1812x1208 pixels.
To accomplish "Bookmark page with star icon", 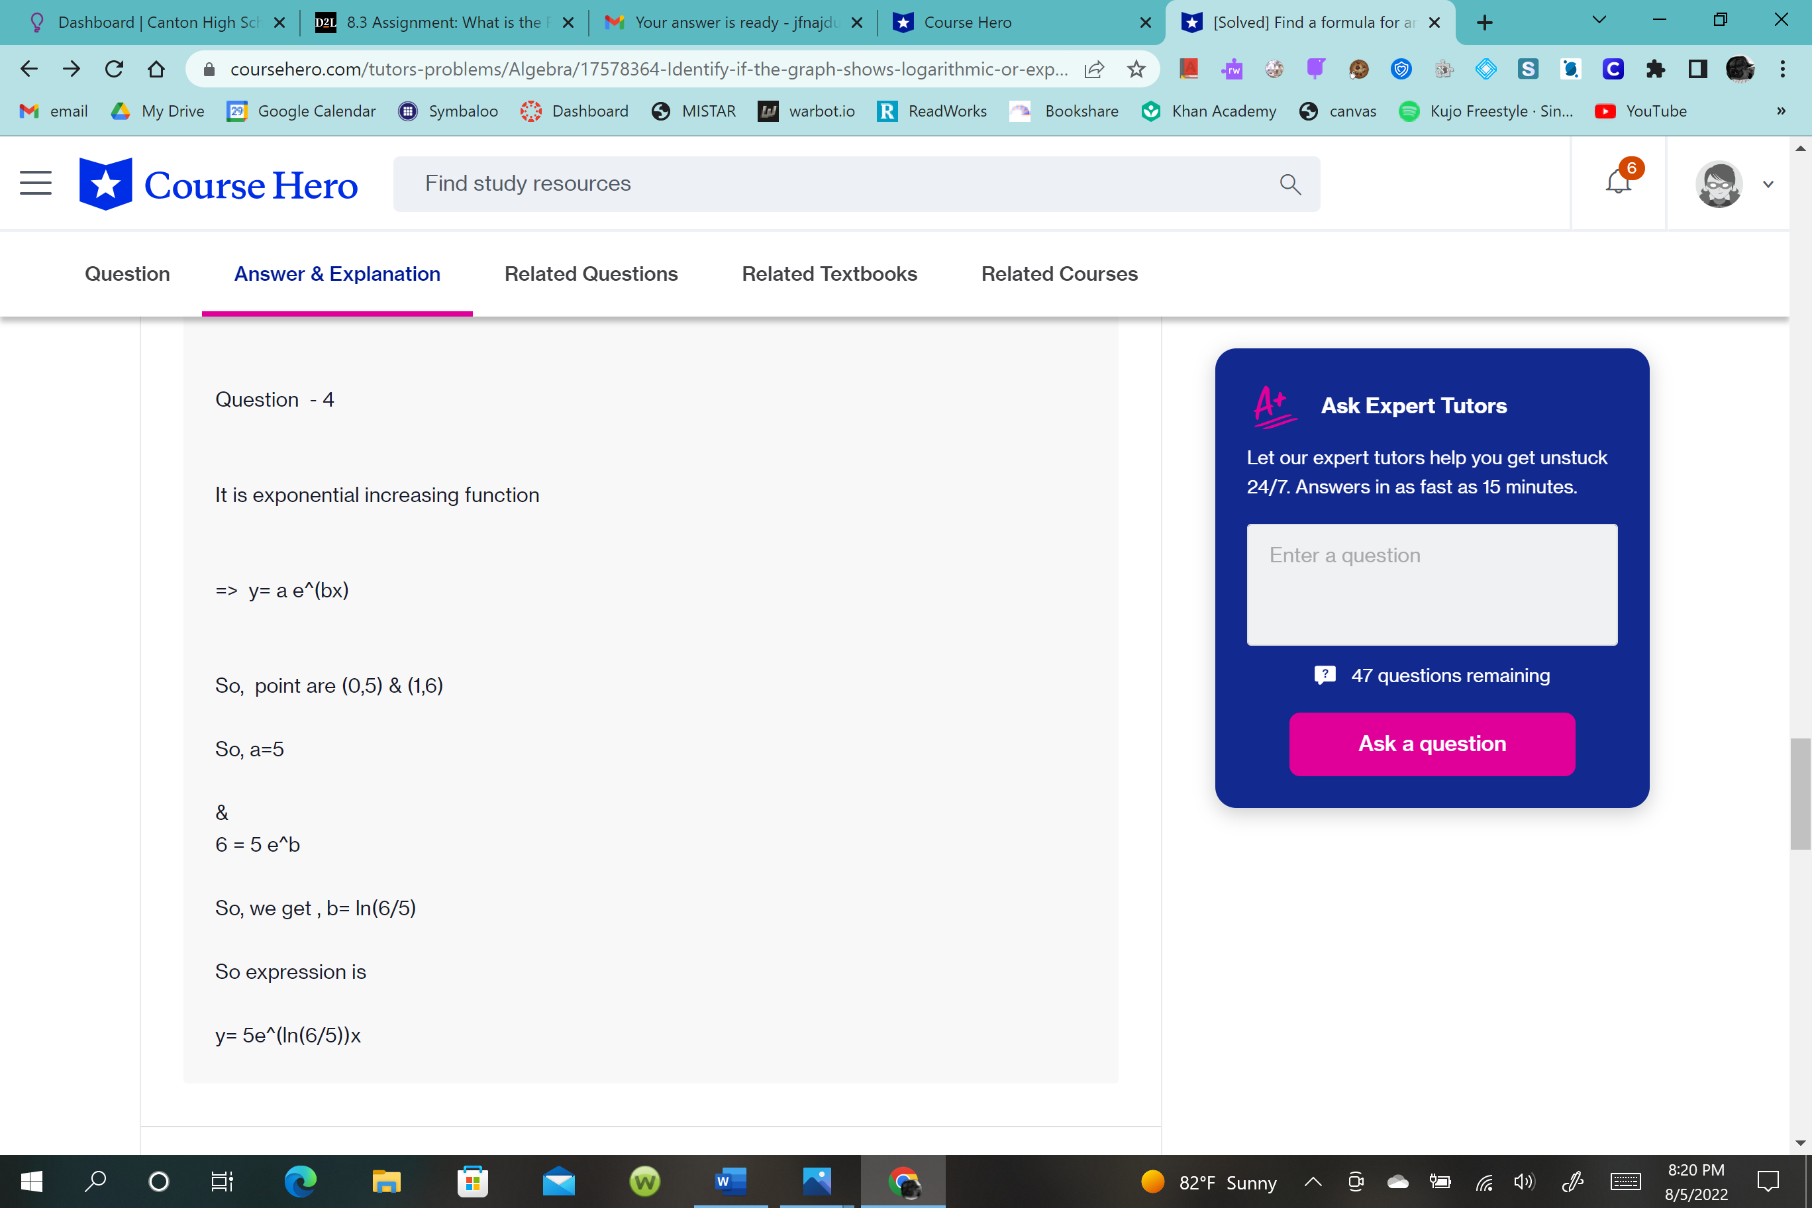I will click(x=1136, y=70).
